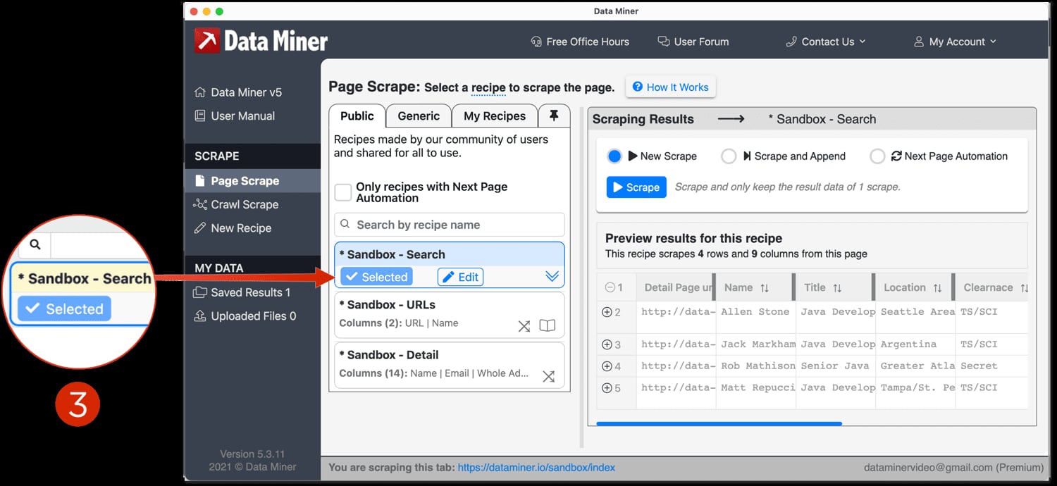Open the pushpin tab

point(554,116)
